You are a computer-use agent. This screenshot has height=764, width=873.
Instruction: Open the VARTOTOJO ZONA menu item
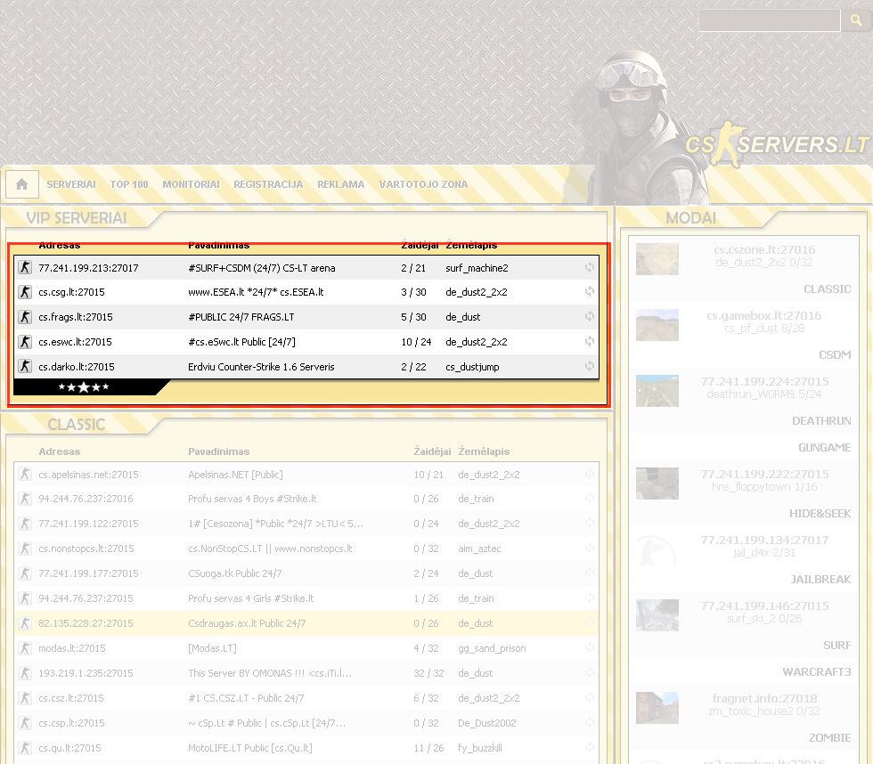pyautogui.click(x=423, y=184)
